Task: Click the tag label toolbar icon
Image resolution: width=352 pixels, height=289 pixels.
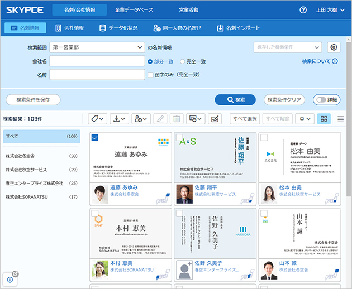Action: 97,119
